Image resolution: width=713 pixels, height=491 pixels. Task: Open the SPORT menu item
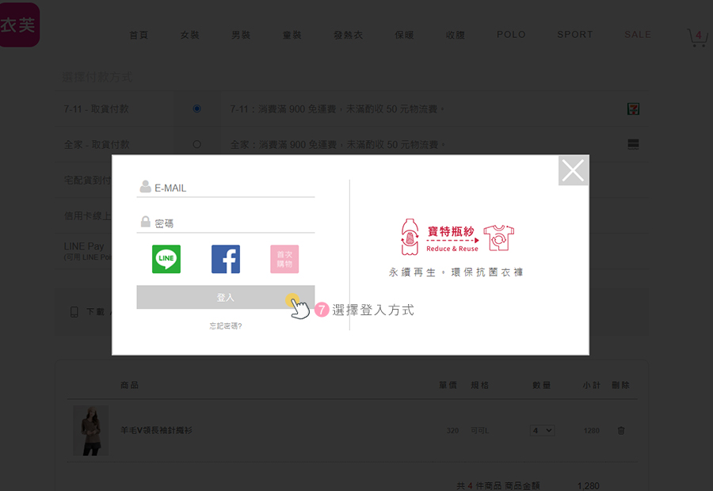(x=574, y=35)
